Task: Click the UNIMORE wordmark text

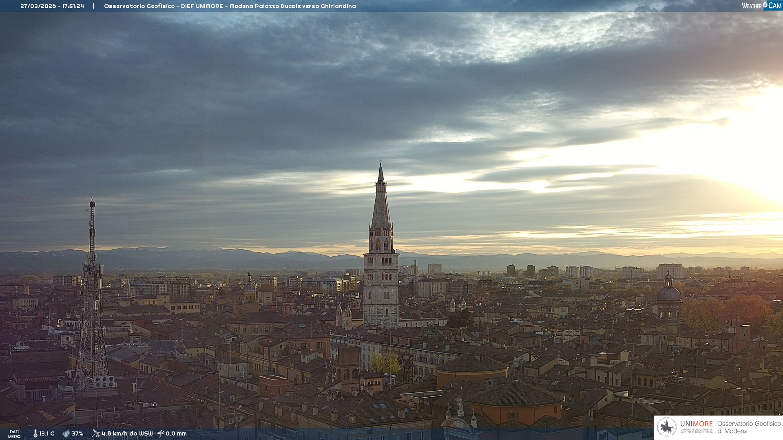Action: [x=696, y=424]
